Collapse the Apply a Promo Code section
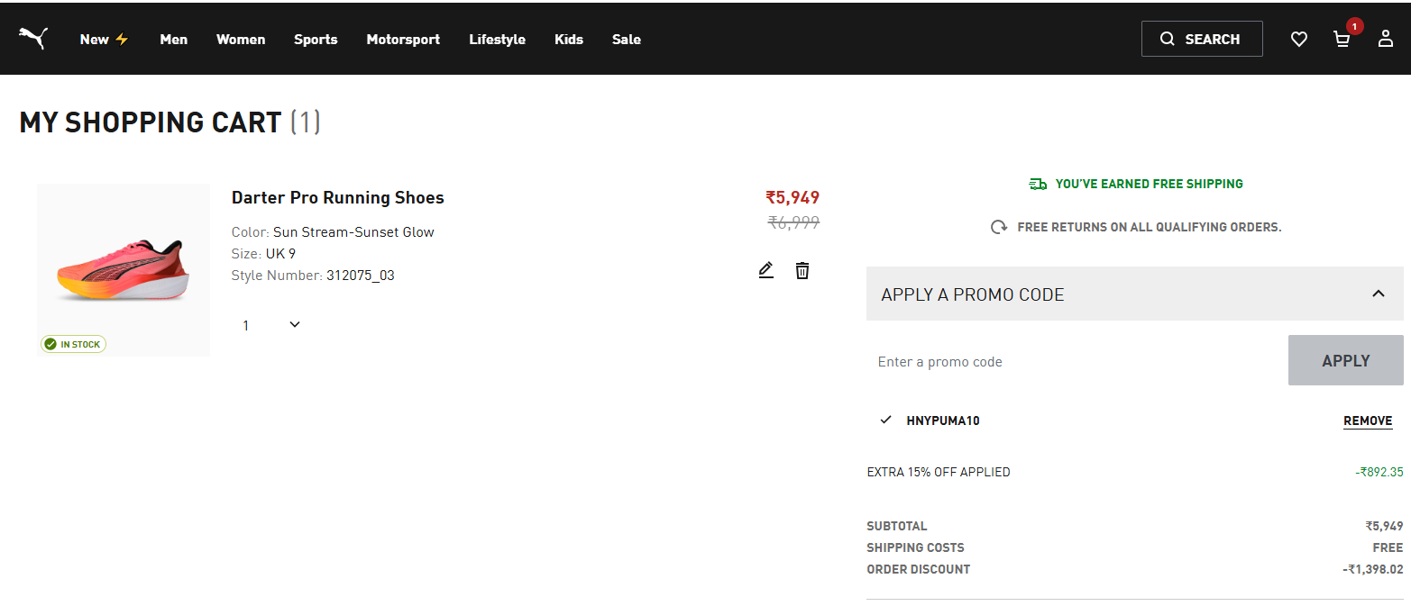The width and height of the screenshot is (1411, 606). (x=1378, y=294)
